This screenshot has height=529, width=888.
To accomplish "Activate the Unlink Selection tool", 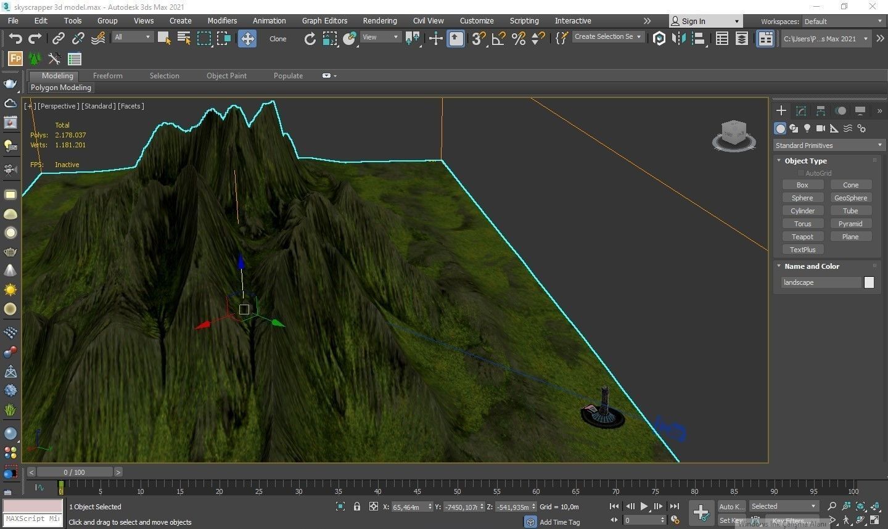I will coord(78,38).
